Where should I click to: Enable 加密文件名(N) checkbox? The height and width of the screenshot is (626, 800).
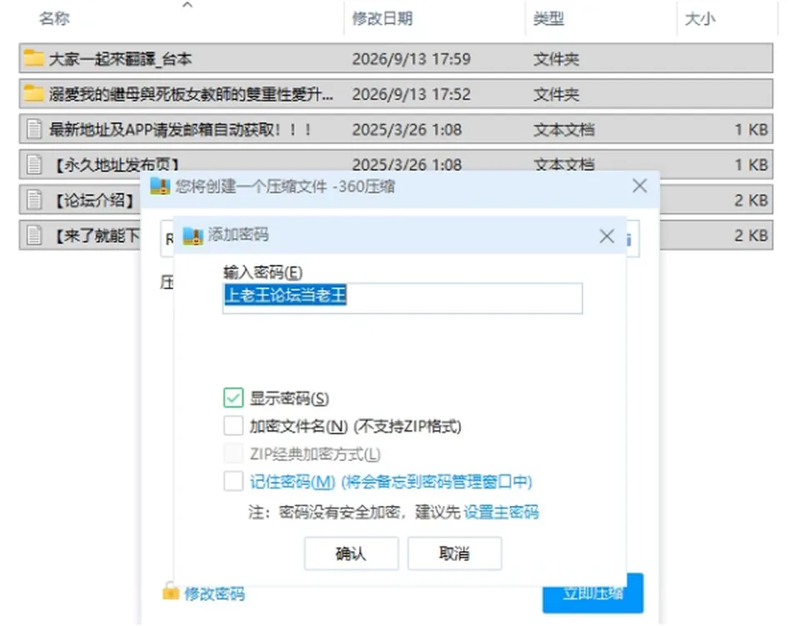click(233, 425)
